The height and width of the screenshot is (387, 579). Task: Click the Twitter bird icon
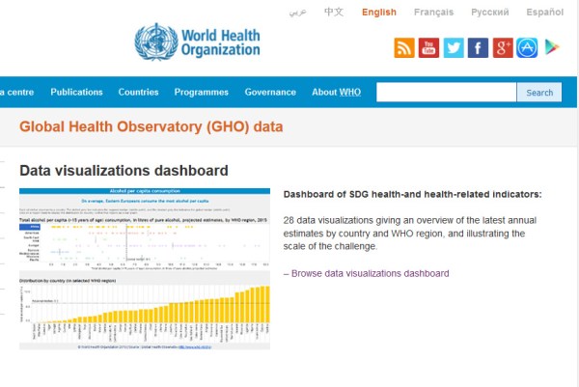tap(454, 47)
